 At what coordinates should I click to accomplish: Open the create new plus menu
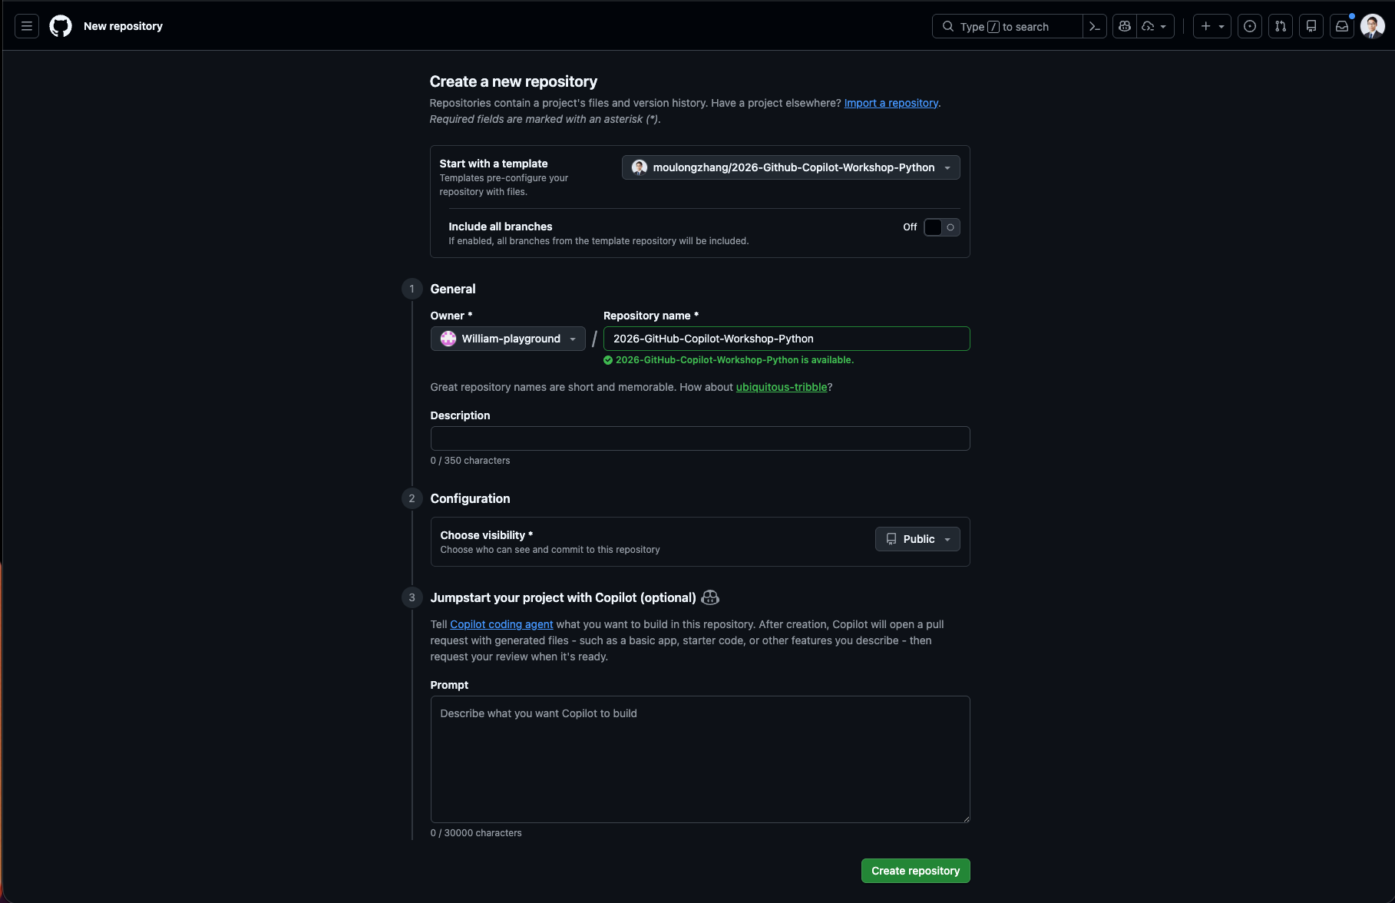1212,26
